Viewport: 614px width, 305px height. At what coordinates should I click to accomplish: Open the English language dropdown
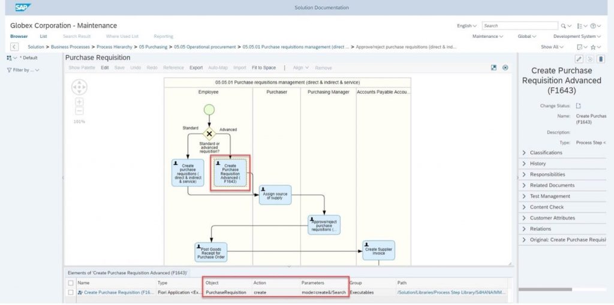466,26
